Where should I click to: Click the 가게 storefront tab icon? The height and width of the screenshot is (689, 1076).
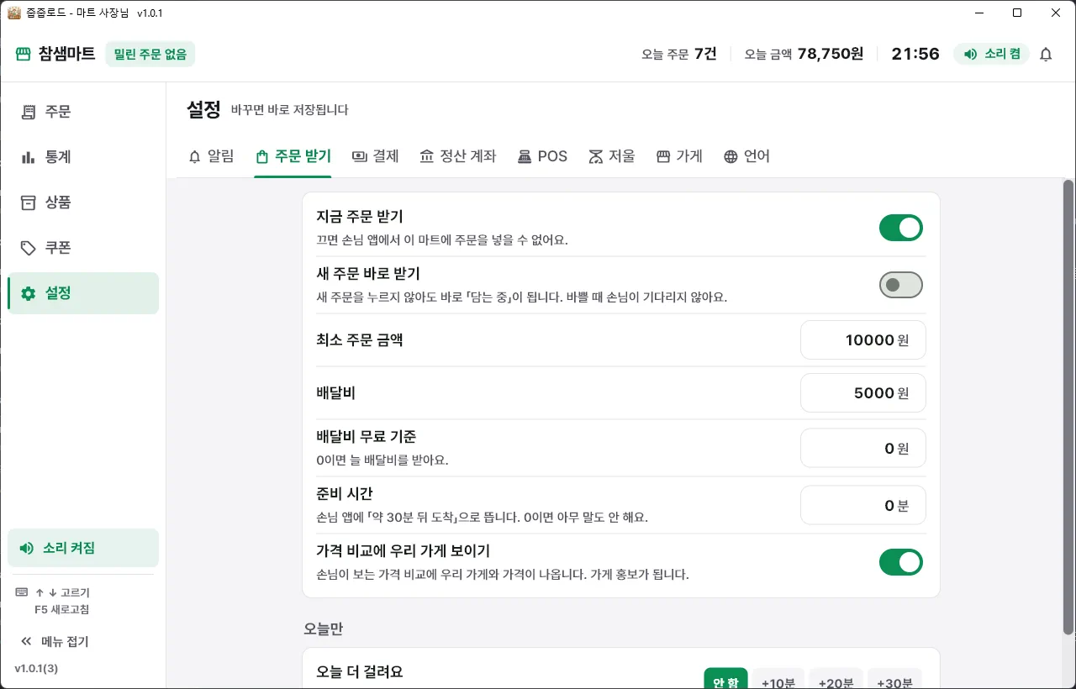pyautogui.click(x=663, y=156)
